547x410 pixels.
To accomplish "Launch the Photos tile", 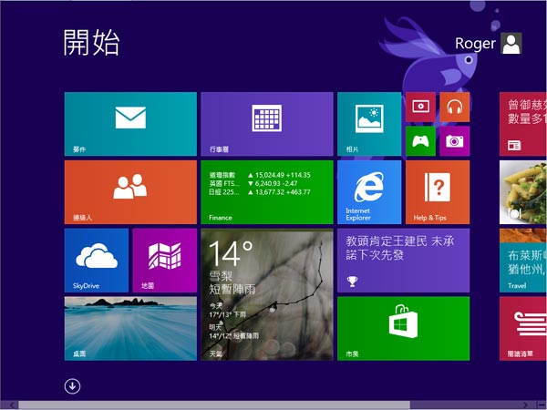I will [x=369, y=124].
